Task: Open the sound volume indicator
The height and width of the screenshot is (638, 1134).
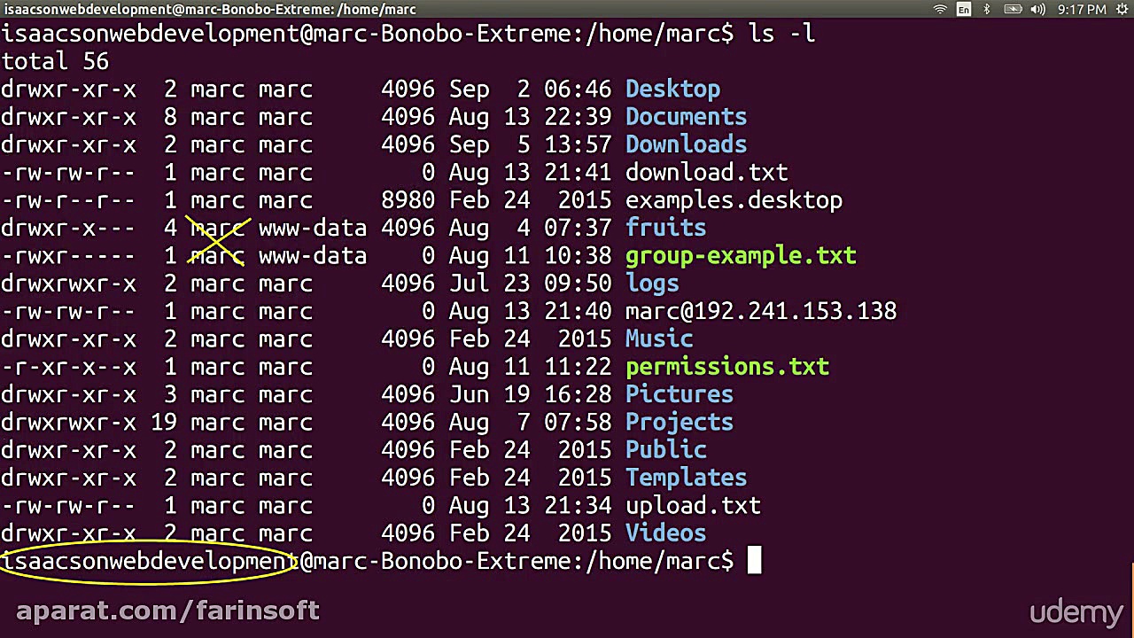Action: tap(1038, 10)
